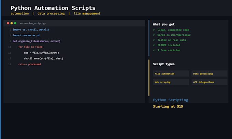Click the 'automation' subtitle word

20,13
